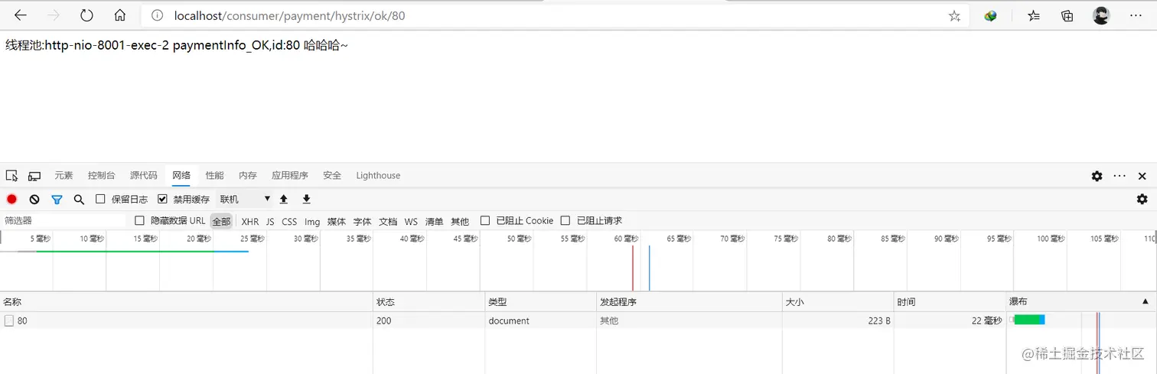Open the collections icon
This screenshot has height=374, width=1157.
(x=1067, y=15)
